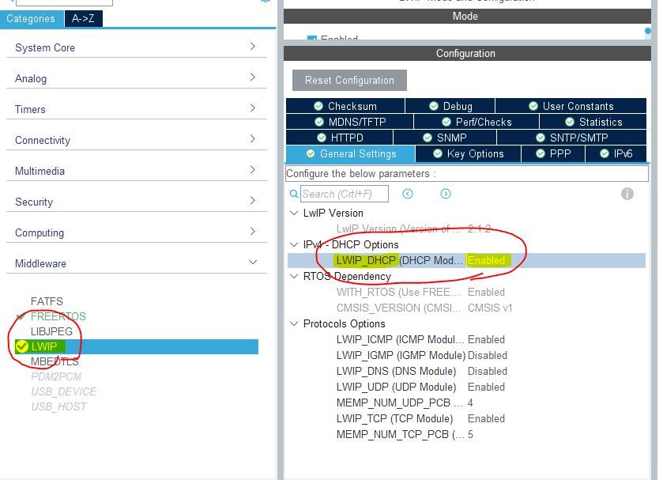
Task: Collapse the RTOS Dependency section
Action: (x=294, y=276)
